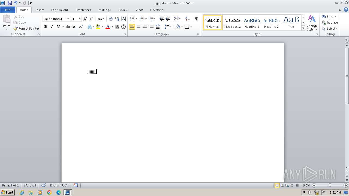Click the vertical scrollbar down arrow
This screenshot has width=349, height=196.
coord(347,167)
